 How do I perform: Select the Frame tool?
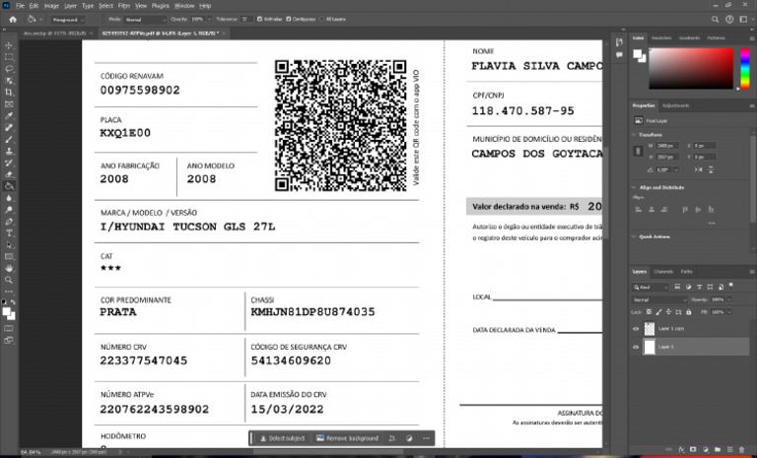click(x=9, y=104)
